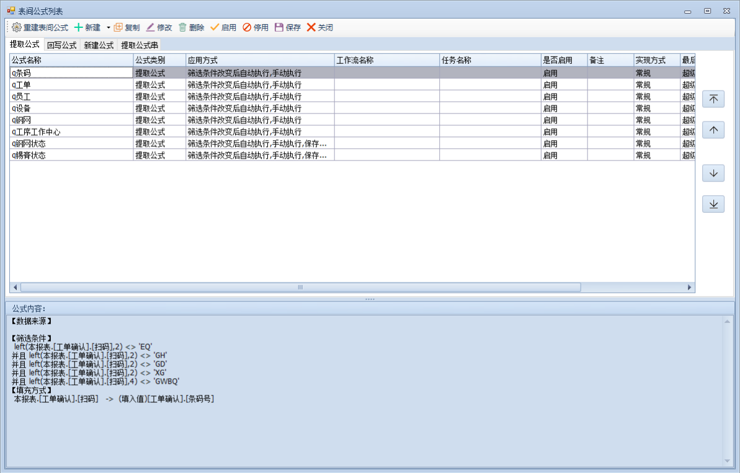Move the formula to the top with the top arrow button
Viewport: 740px width, 473px height.
point(713,99)
